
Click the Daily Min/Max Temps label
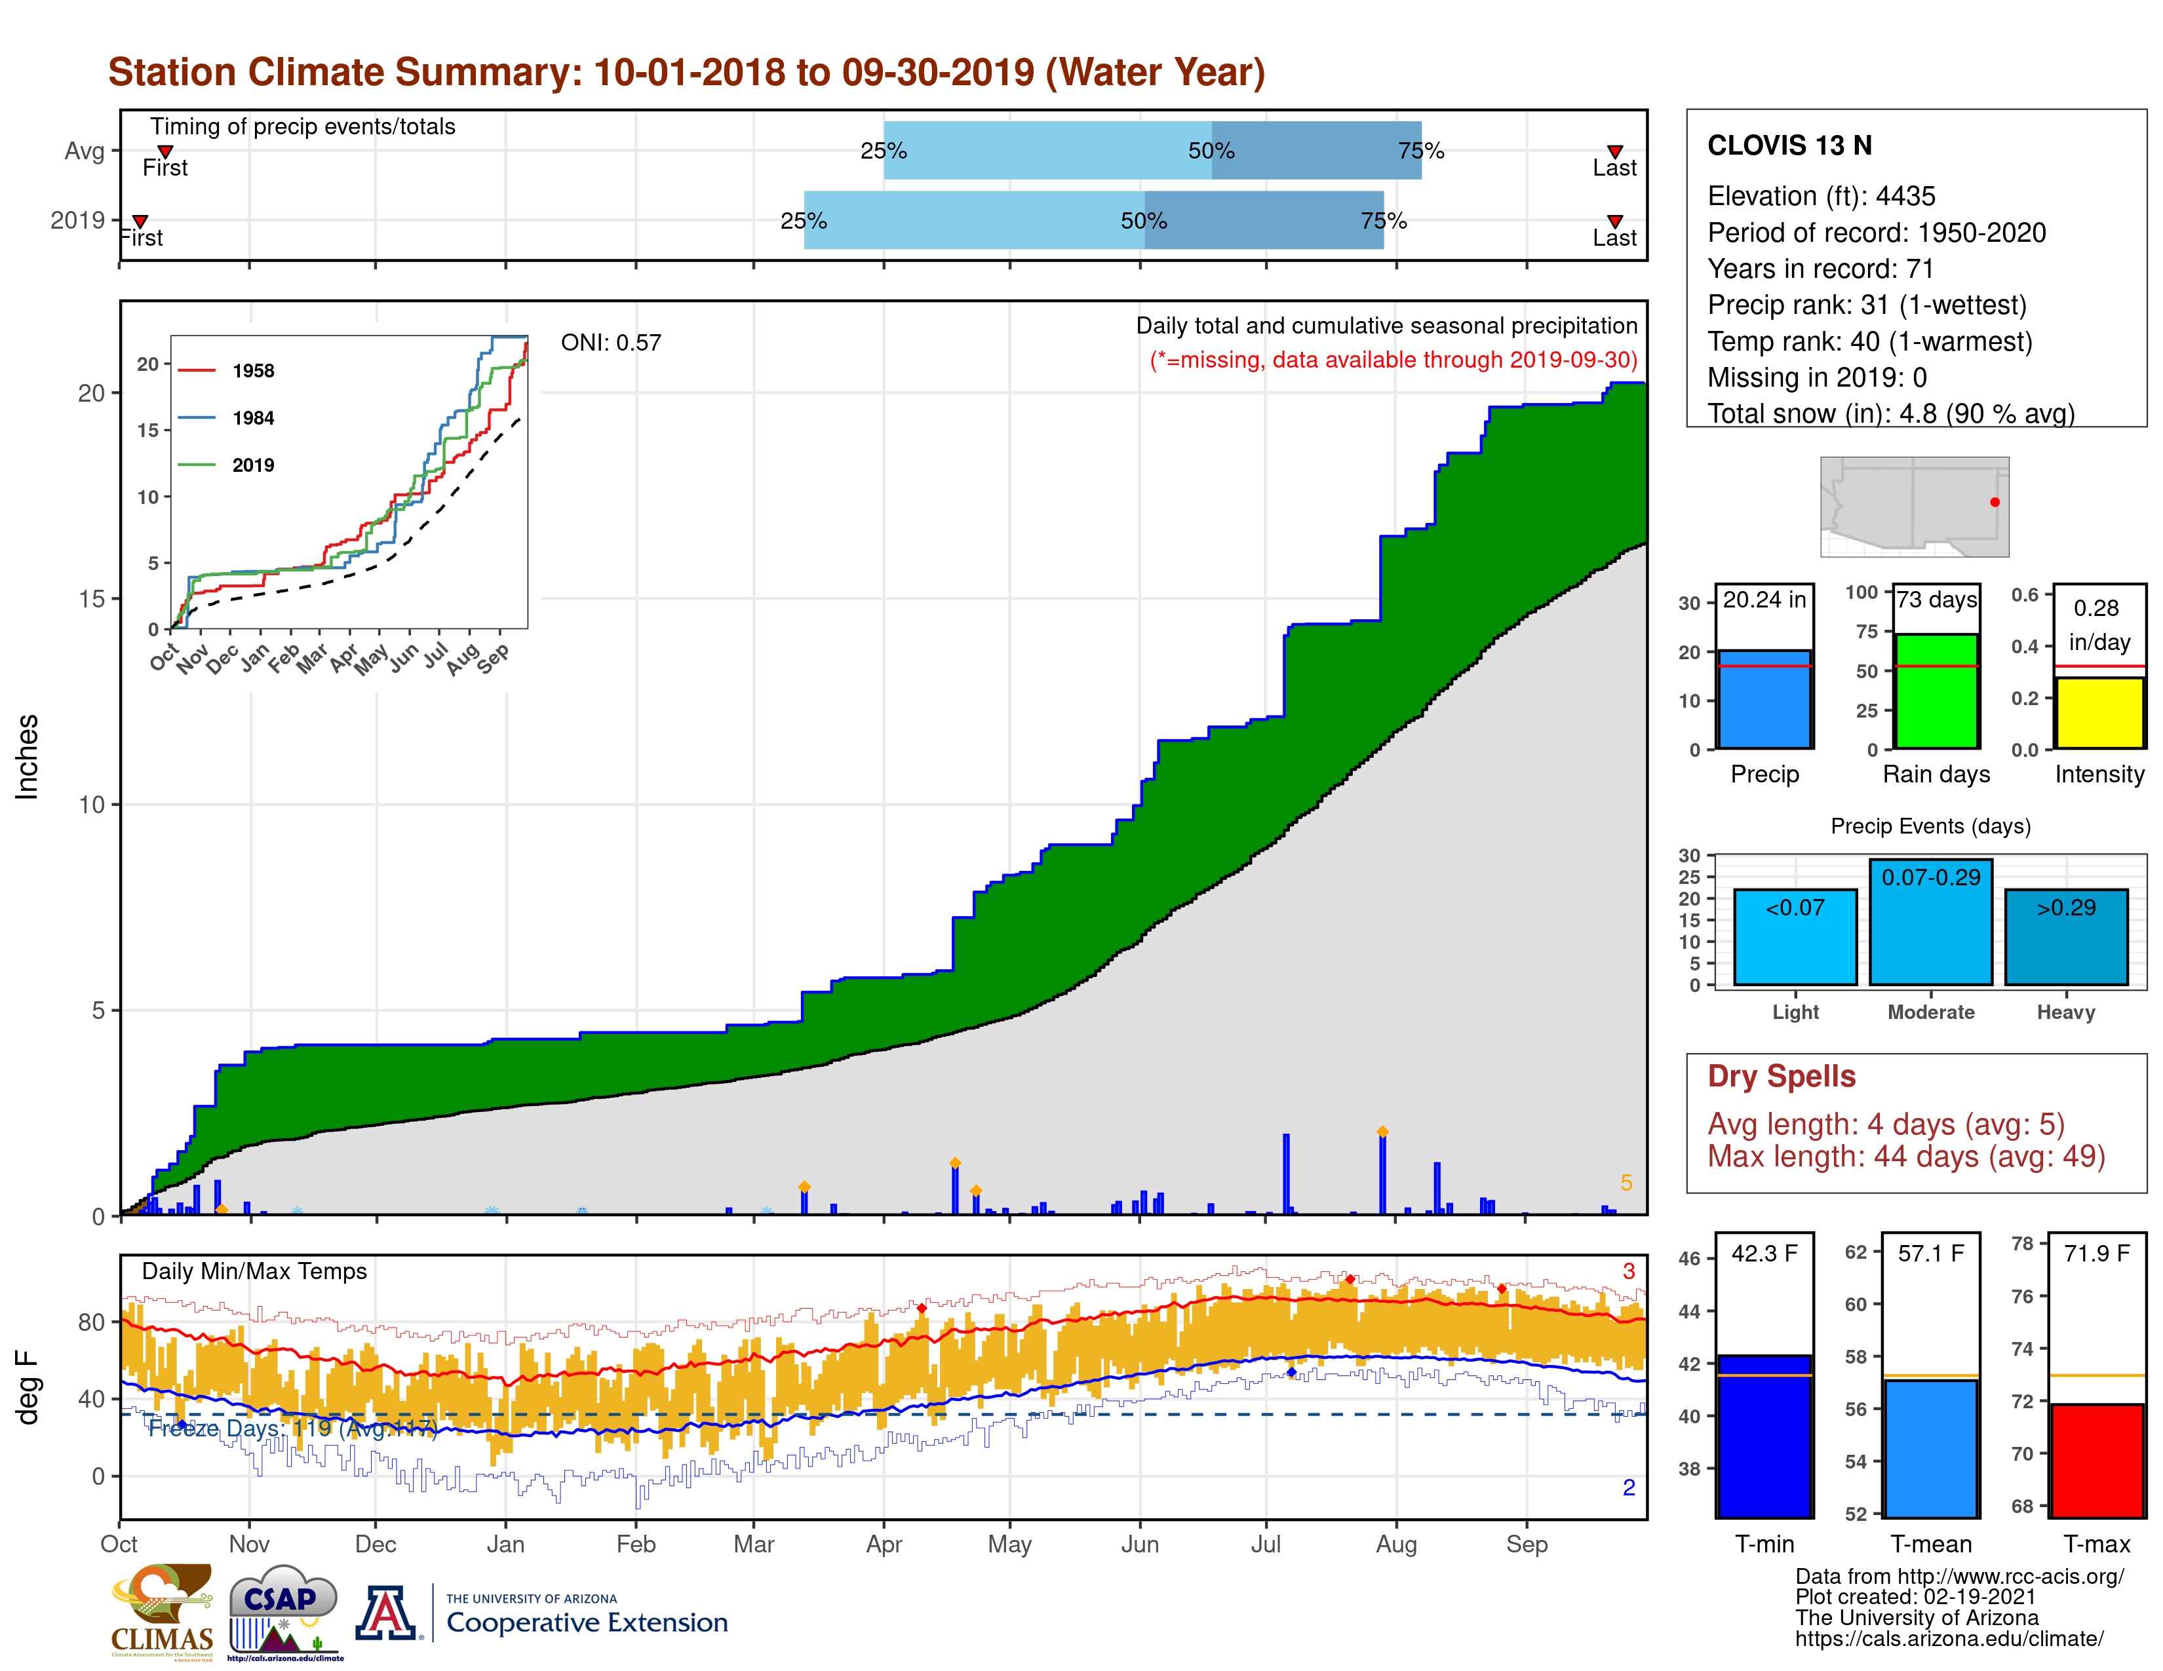point(254,1271)
